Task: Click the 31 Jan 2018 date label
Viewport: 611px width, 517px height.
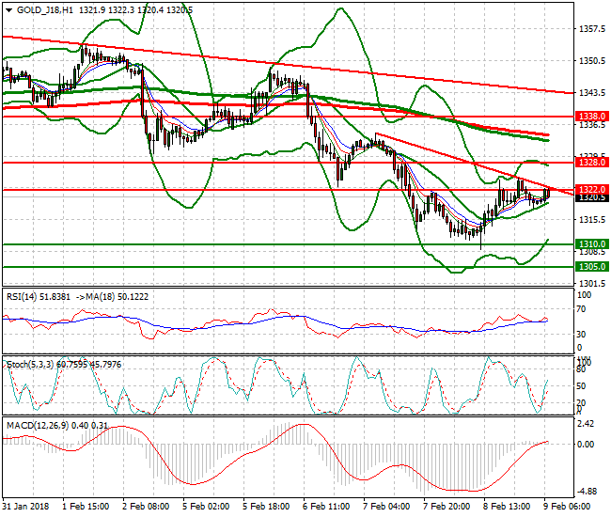Action: click(x=26, y=507)
